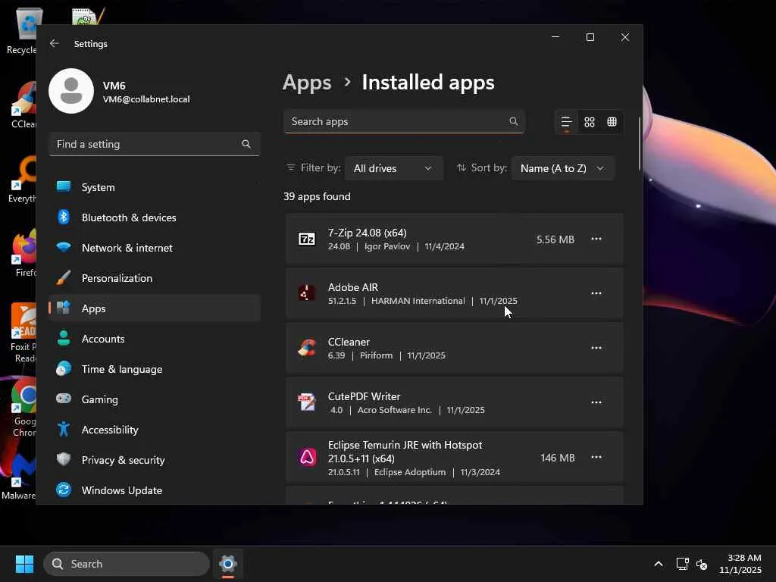Image resolution: width=776 pixels, height=582 pixels.
Task: Open more options for CCleaner
Action: point(596,348)
